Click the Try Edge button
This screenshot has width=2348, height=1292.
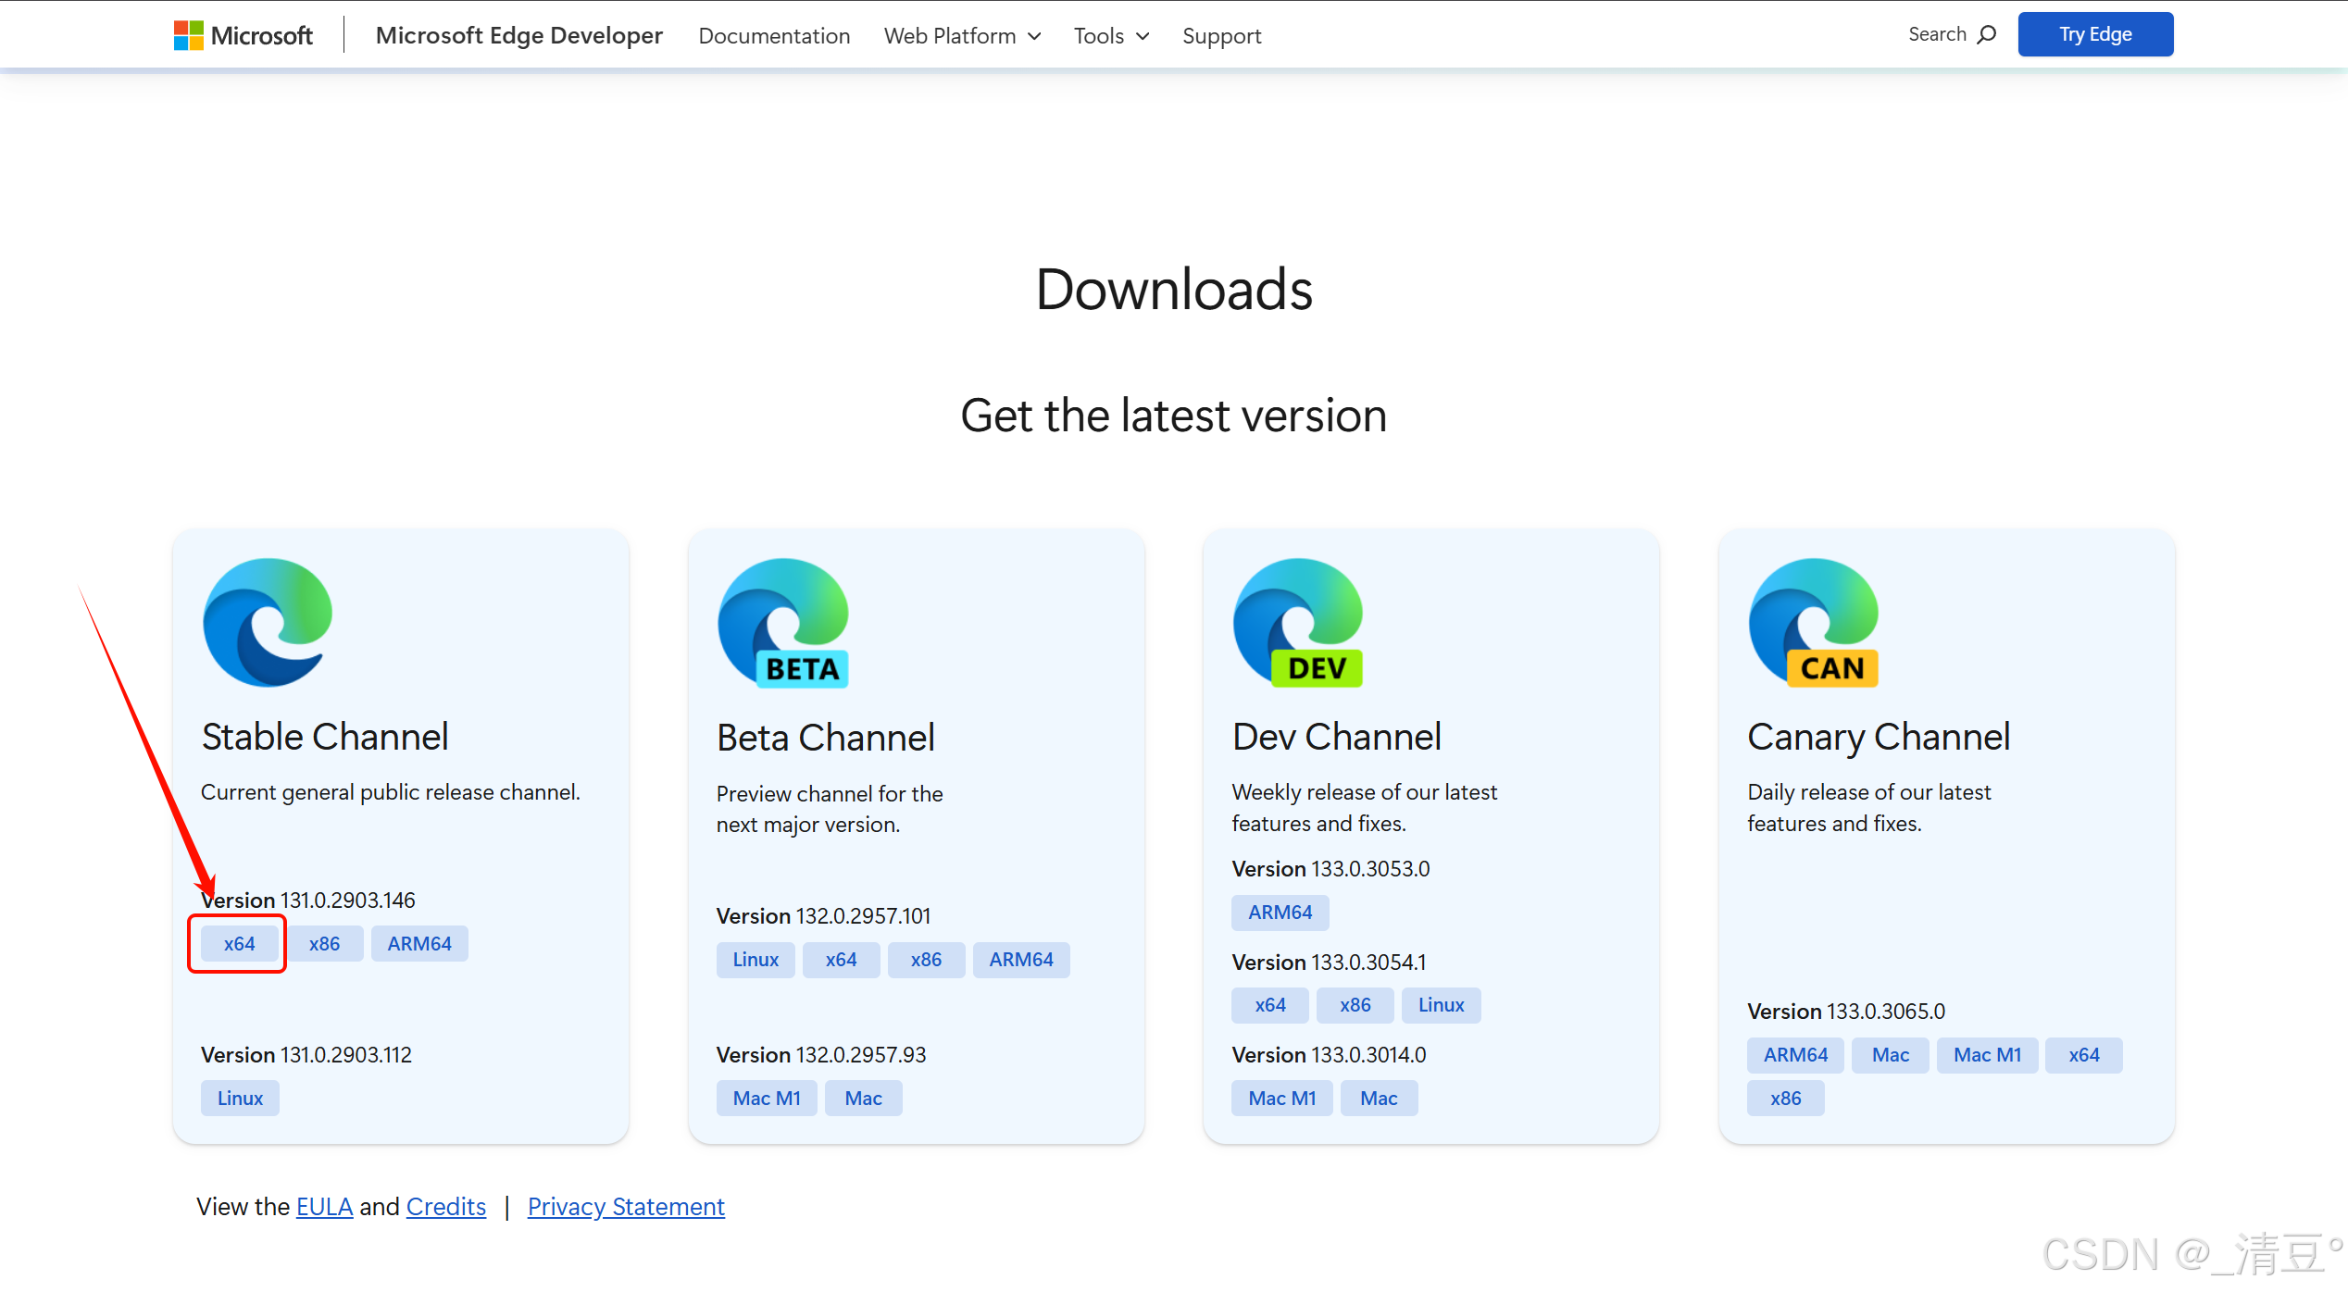point(2095,34)
